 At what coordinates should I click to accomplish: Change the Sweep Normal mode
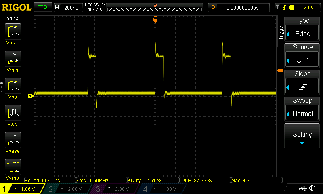pos(302,108)
